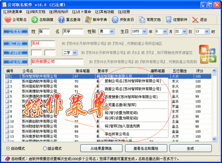
Task: Click the 五行属性 column header
Action: [x=182, y=71]
